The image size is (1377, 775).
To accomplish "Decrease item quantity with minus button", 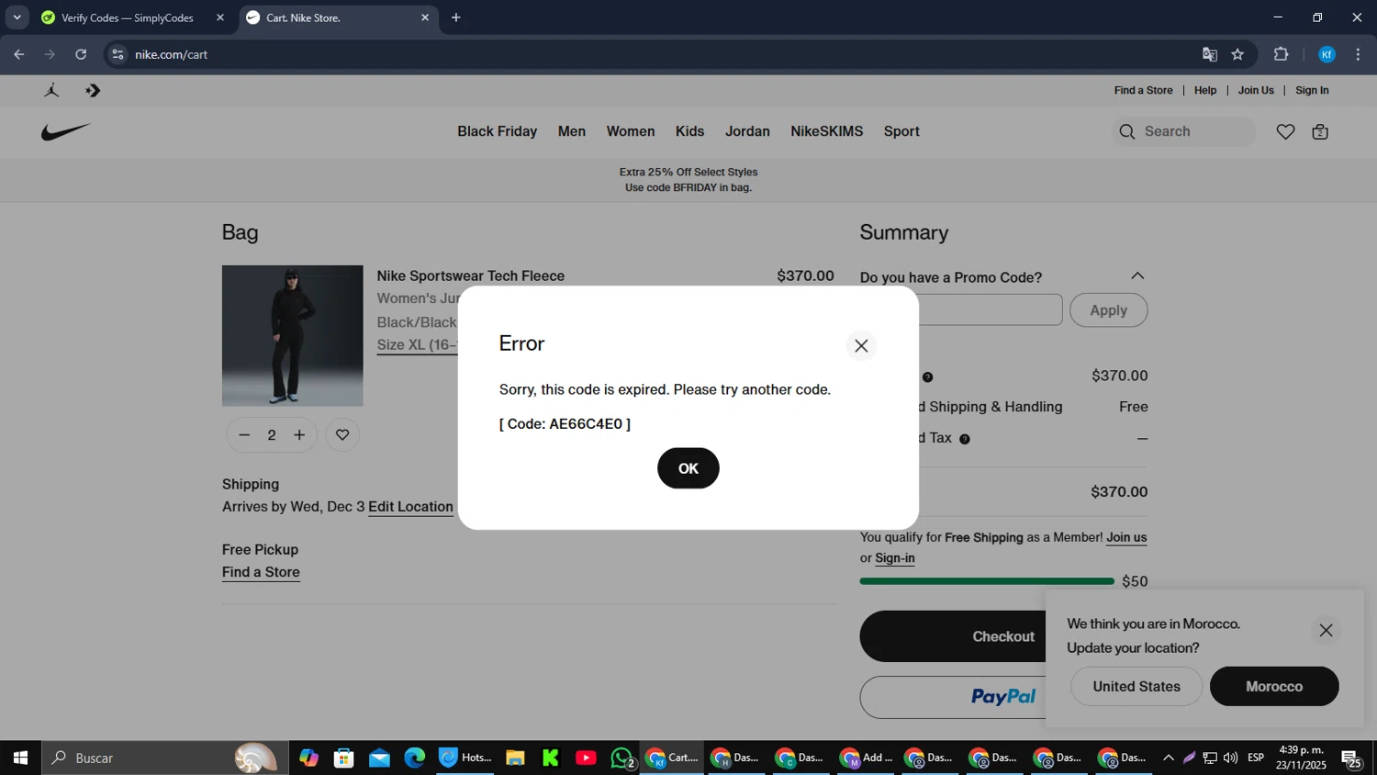I will coord(244,435).
